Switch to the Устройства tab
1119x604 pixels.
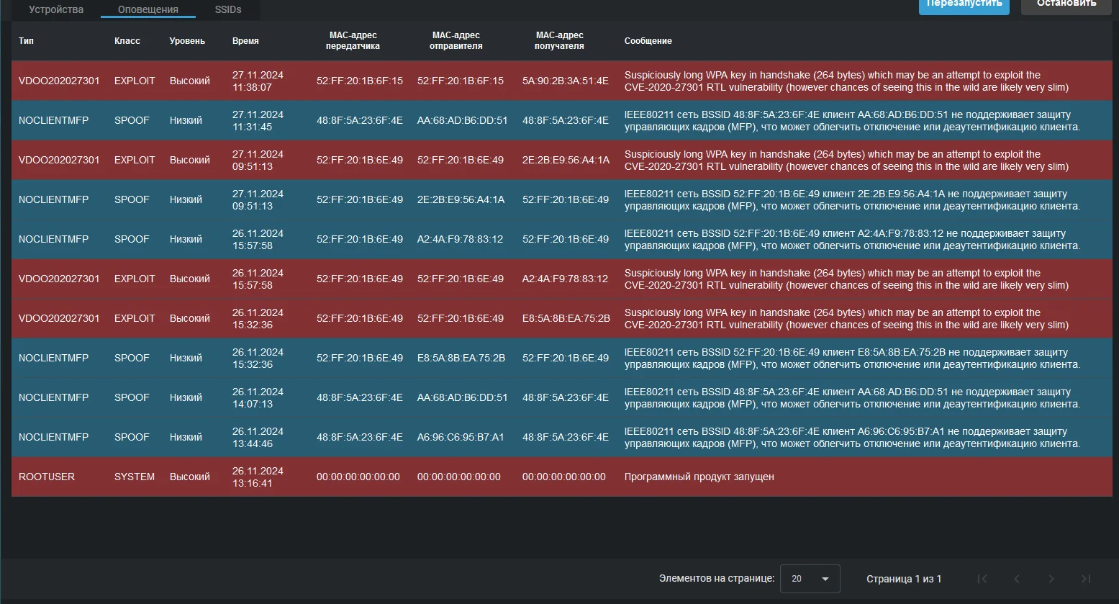click(x=56, y=9)
